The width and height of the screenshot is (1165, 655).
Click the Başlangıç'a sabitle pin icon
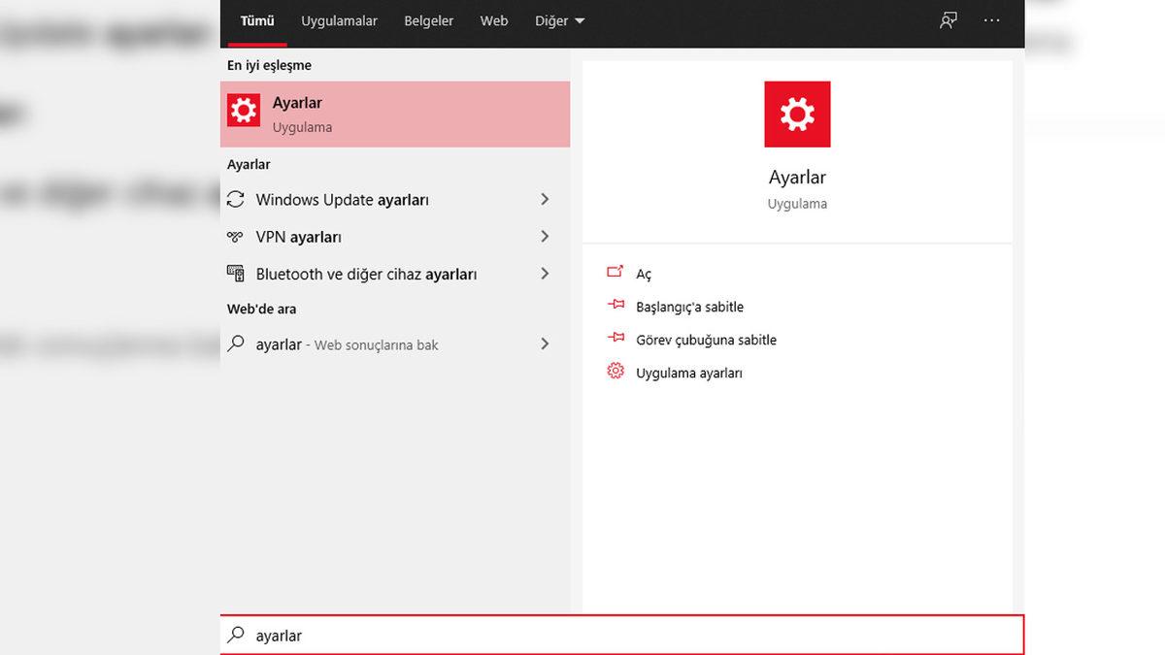click(616, 305)
